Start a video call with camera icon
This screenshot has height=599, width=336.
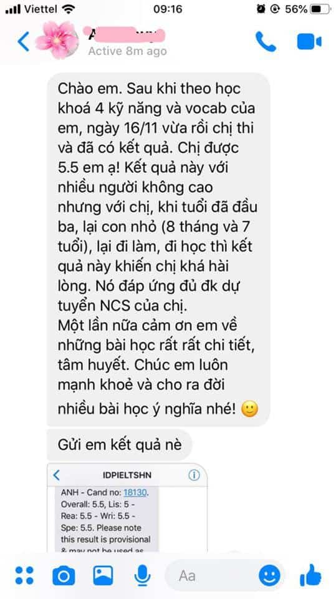pos(309,41)
